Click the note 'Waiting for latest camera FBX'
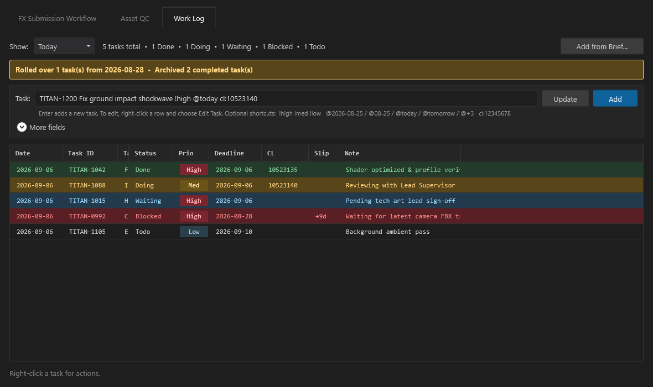 point(402,216)
